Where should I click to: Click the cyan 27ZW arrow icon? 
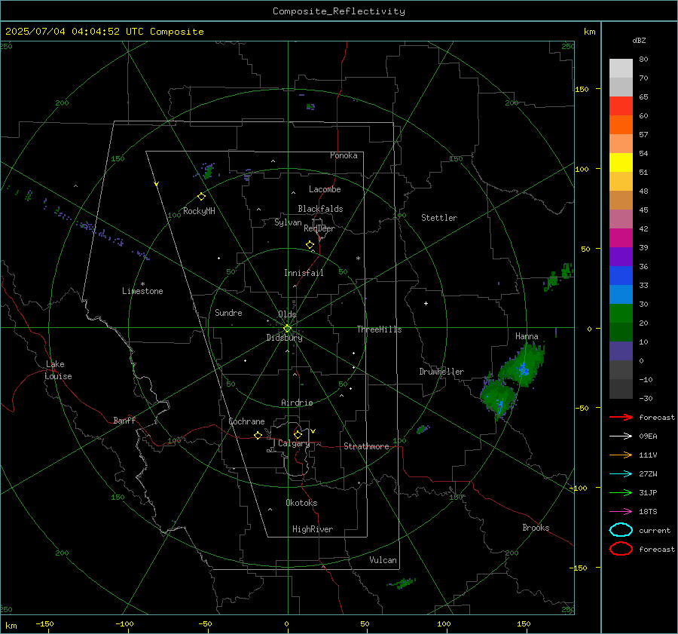[621, 474]
